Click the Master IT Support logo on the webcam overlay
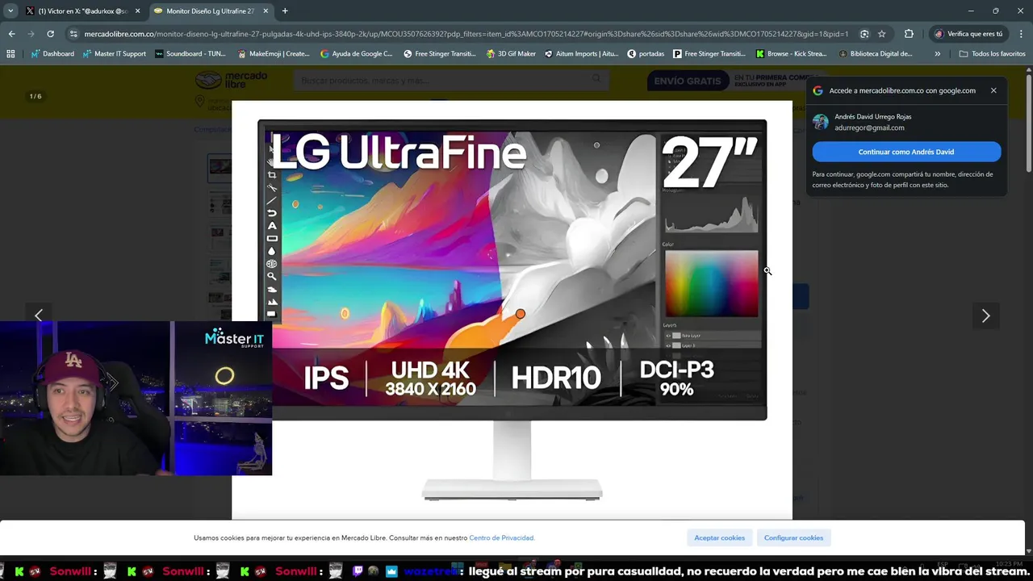1033x581 pixels. 234,338
